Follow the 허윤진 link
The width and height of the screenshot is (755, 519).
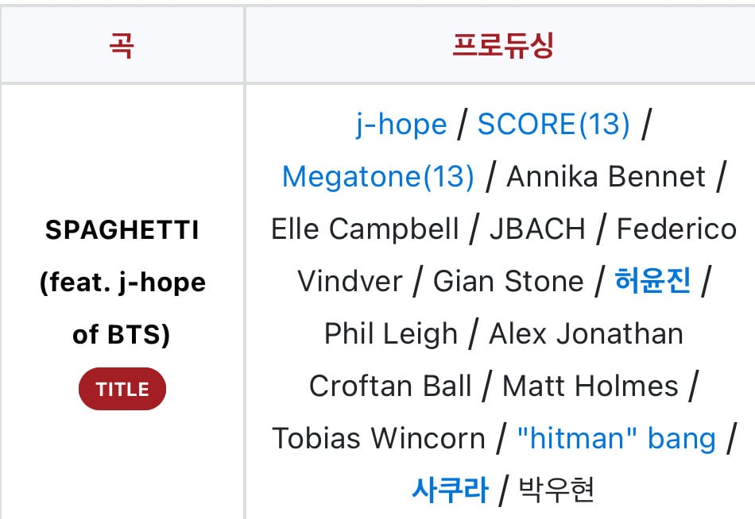pyautogui.click(x=652, y=281)
